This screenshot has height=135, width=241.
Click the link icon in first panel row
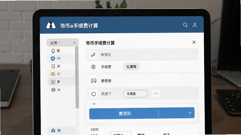click(93, 55)
